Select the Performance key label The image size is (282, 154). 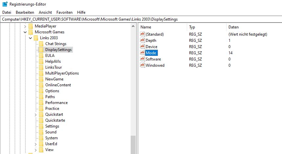coord(56,103)
